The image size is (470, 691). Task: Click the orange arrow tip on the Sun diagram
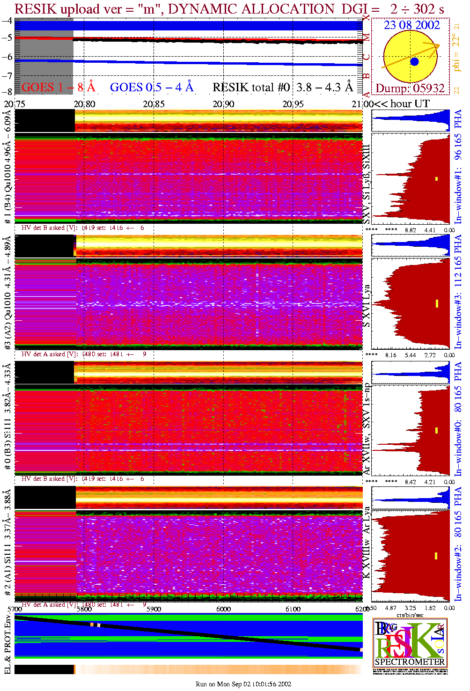[437, 45]
